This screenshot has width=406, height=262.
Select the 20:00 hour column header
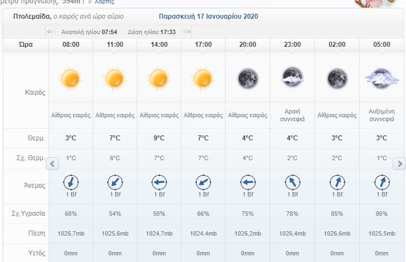tap(248, 45)
